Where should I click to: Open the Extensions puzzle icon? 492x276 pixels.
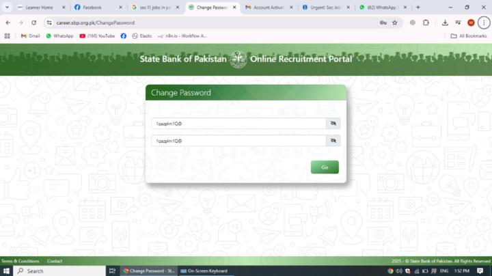426,23
